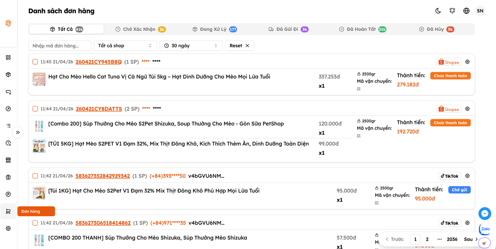Jump to last page 2036
Viewport: 496px width, 249px height.
452,239
